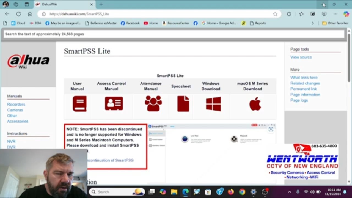This screenshot has width=352, height=198.
Task: Click the Dahua Wiki logo
Action: (28, 61)
